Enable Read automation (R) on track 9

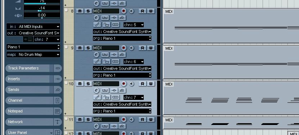point(142,48)
